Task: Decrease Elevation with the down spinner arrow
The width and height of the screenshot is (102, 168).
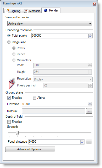Action: tap(90, 105)
